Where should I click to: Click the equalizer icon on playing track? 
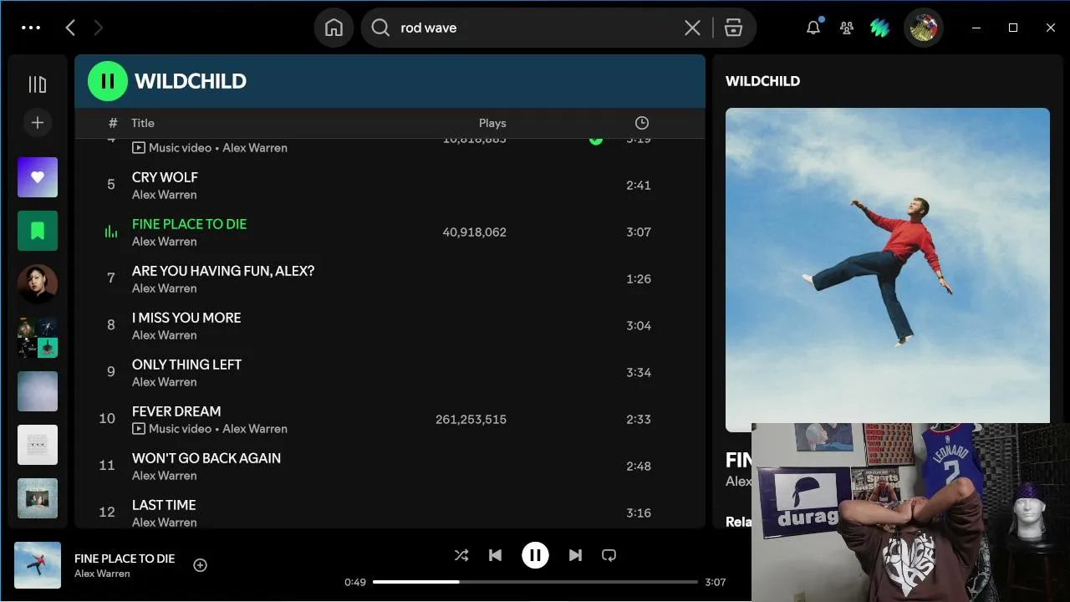point(110,232)
